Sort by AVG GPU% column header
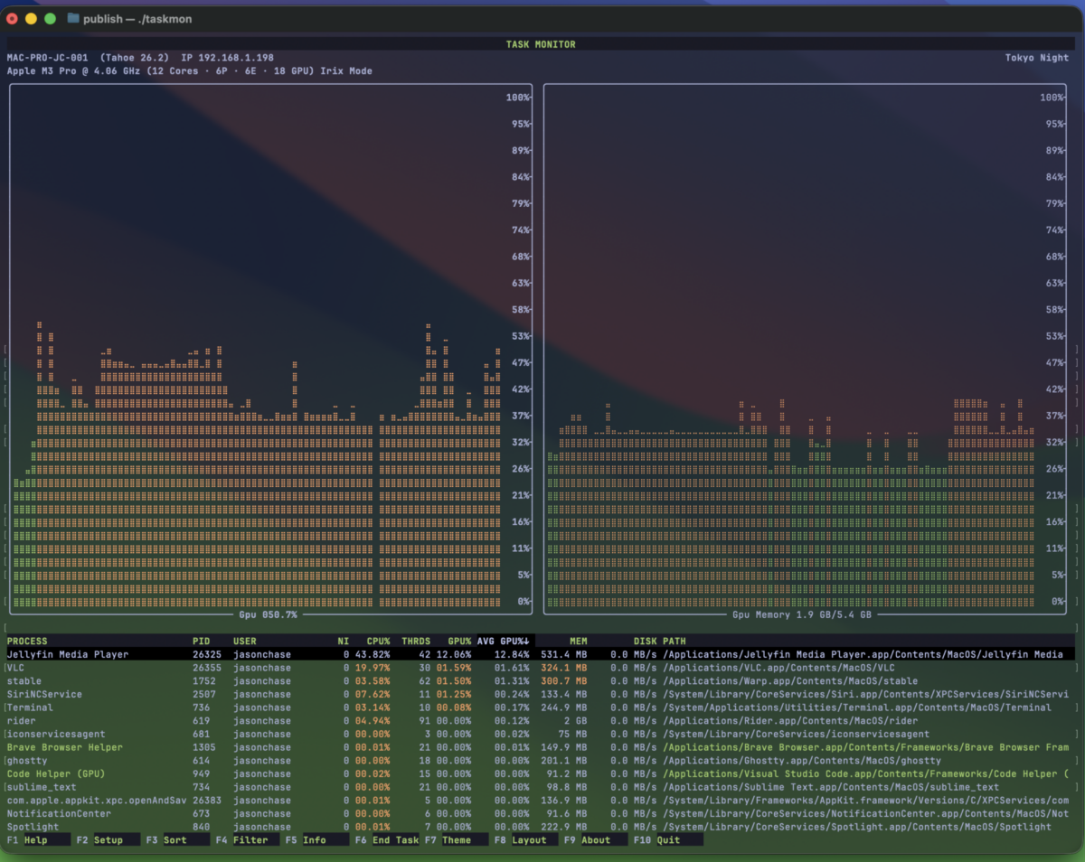This screenshot has width=1085, height=862. click(504, 642)
